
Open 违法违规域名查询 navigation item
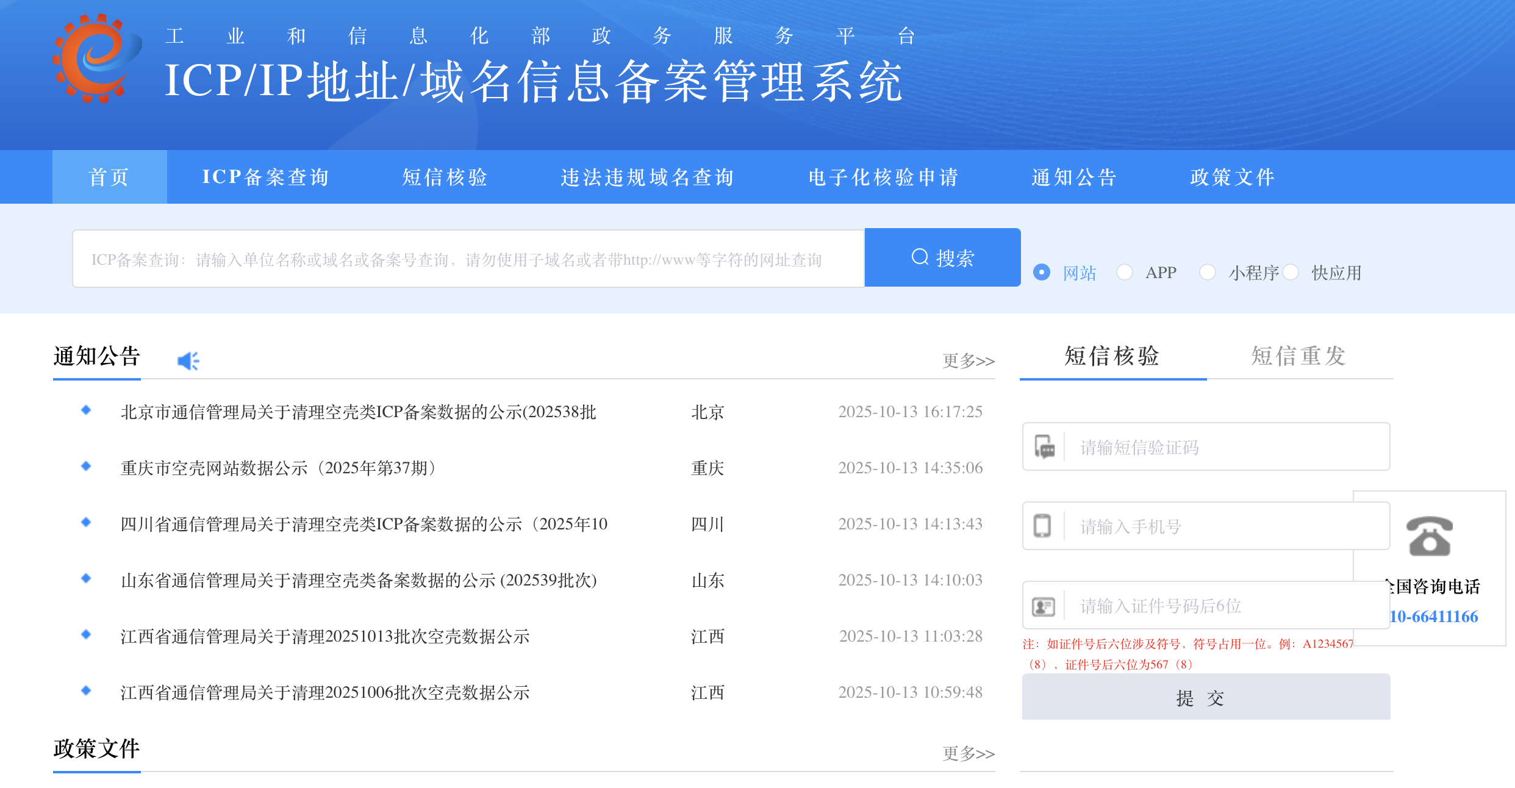pos(647,177)
